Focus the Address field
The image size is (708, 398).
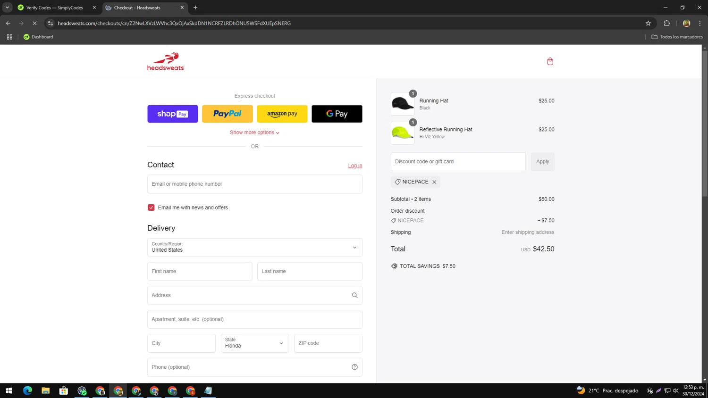coord(255,295)
